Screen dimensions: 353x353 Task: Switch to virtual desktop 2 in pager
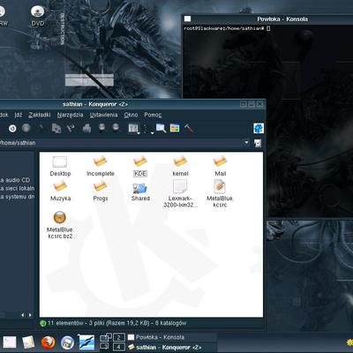(118, 337)
